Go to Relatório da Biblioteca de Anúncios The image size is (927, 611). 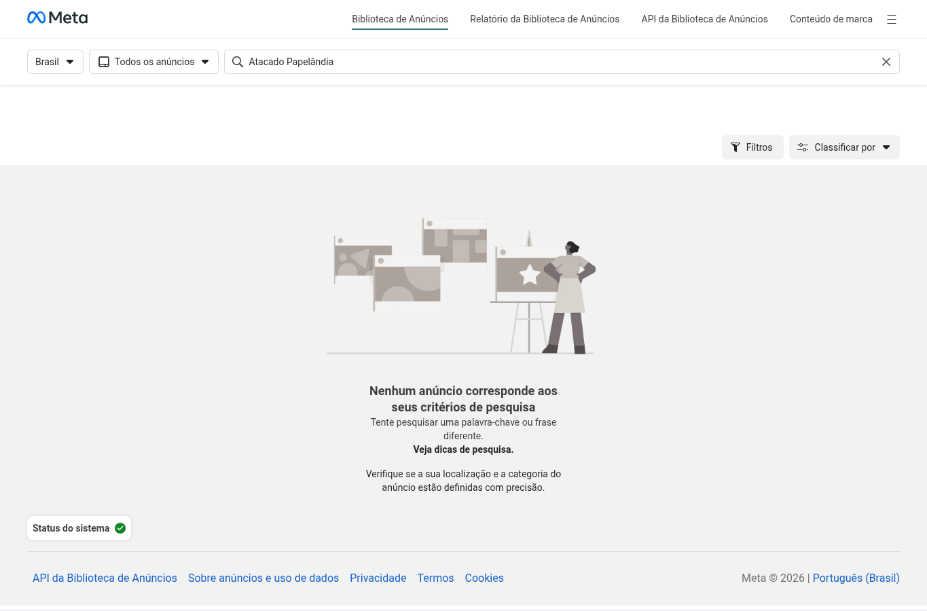click(545, 19)
